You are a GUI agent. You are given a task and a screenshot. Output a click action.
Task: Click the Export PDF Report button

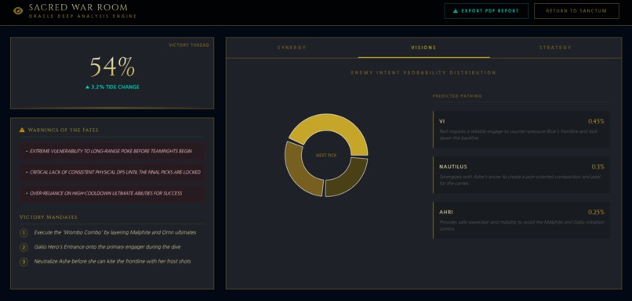click(486, 11)
